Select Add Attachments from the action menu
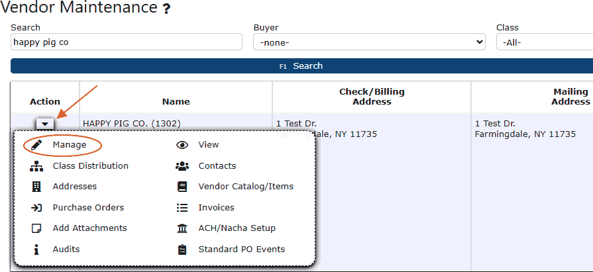Viewport: 593px width, 272px height. (x=89, y=228)
